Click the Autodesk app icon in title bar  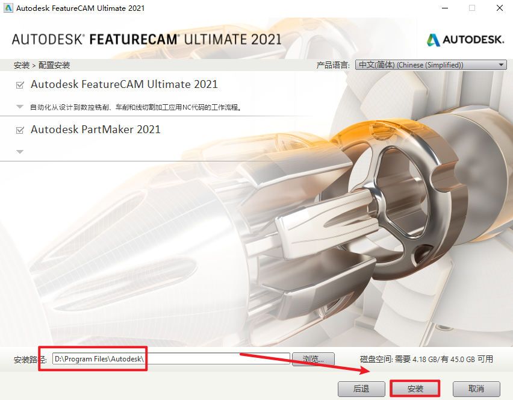8,8
